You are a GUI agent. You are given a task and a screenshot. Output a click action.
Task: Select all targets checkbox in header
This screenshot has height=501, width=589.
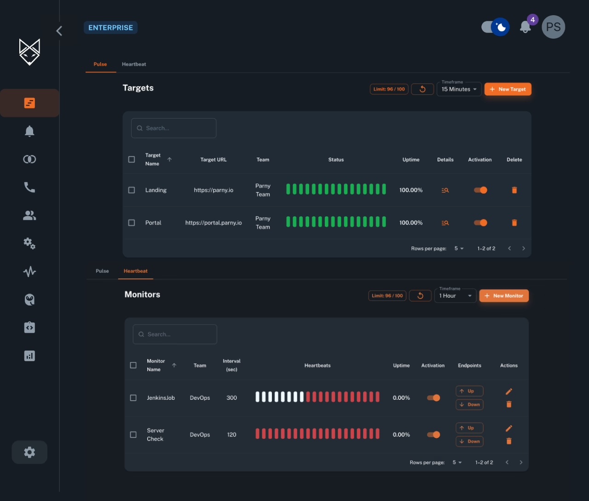tap(132, 160)
